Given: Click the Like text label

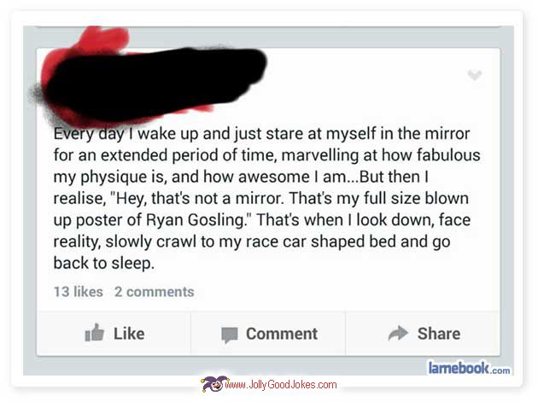Looking at the screenshot, I should point(129,334).
